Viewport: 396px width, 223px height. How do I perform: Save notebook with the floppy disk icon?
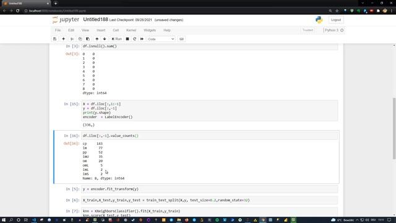(55, 39)
